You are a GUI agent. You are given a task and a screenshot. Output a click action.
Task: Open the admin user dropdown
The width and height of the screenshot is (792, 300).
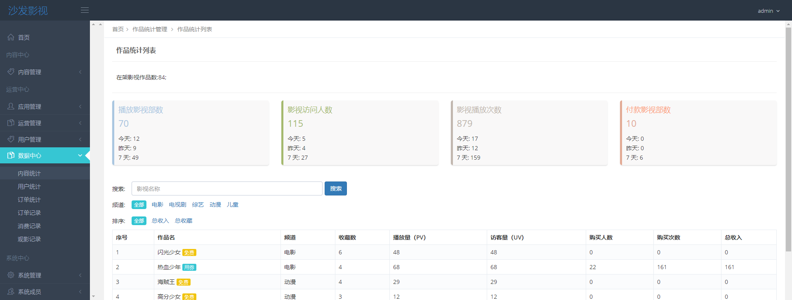click(x=768, y=11)
